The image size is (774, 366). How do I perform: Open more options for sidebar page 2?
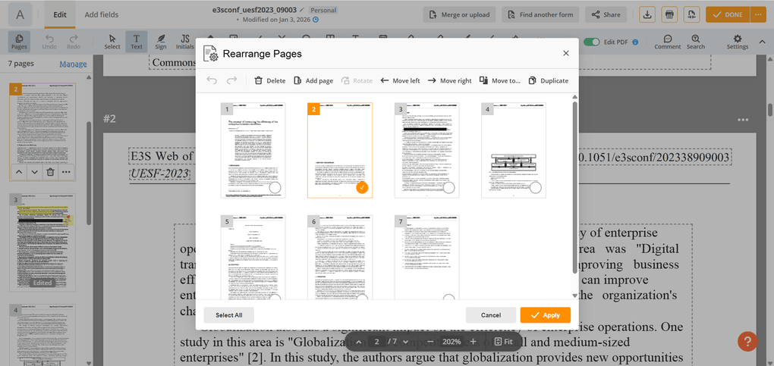click(66, 172)
